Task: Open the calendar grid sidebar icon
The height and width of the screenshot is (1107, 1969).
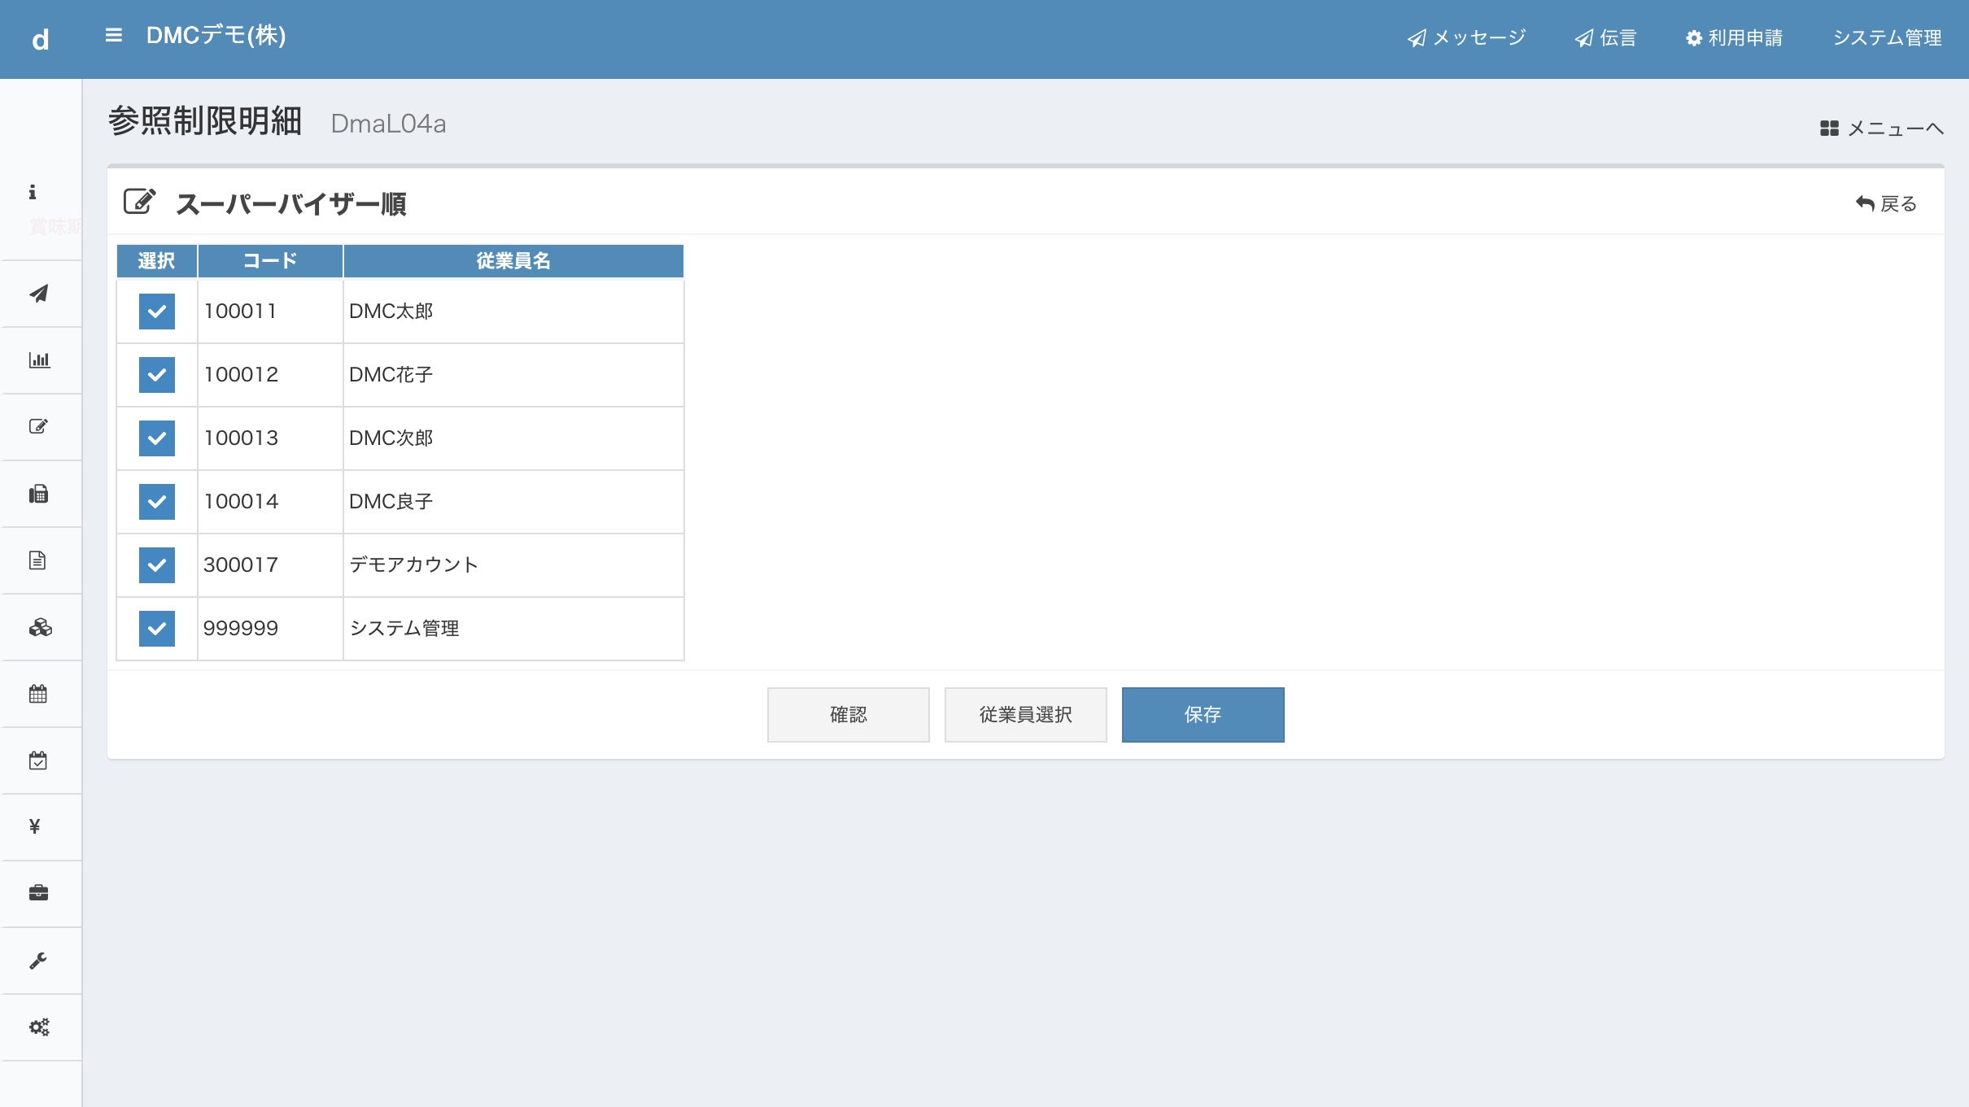Action: coord(38,694)
